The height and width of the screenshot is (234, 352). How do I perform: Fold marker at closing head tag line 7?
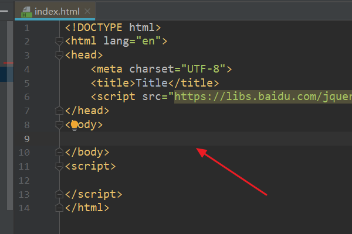click(59, 111)
